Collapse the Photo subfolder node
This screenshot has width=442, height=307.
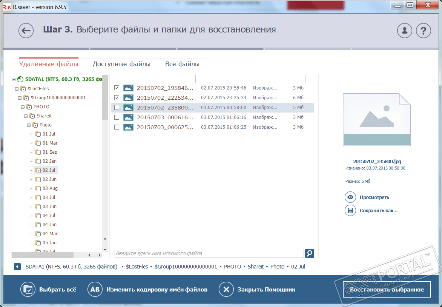pyautogui.click(x=29, y=125)
